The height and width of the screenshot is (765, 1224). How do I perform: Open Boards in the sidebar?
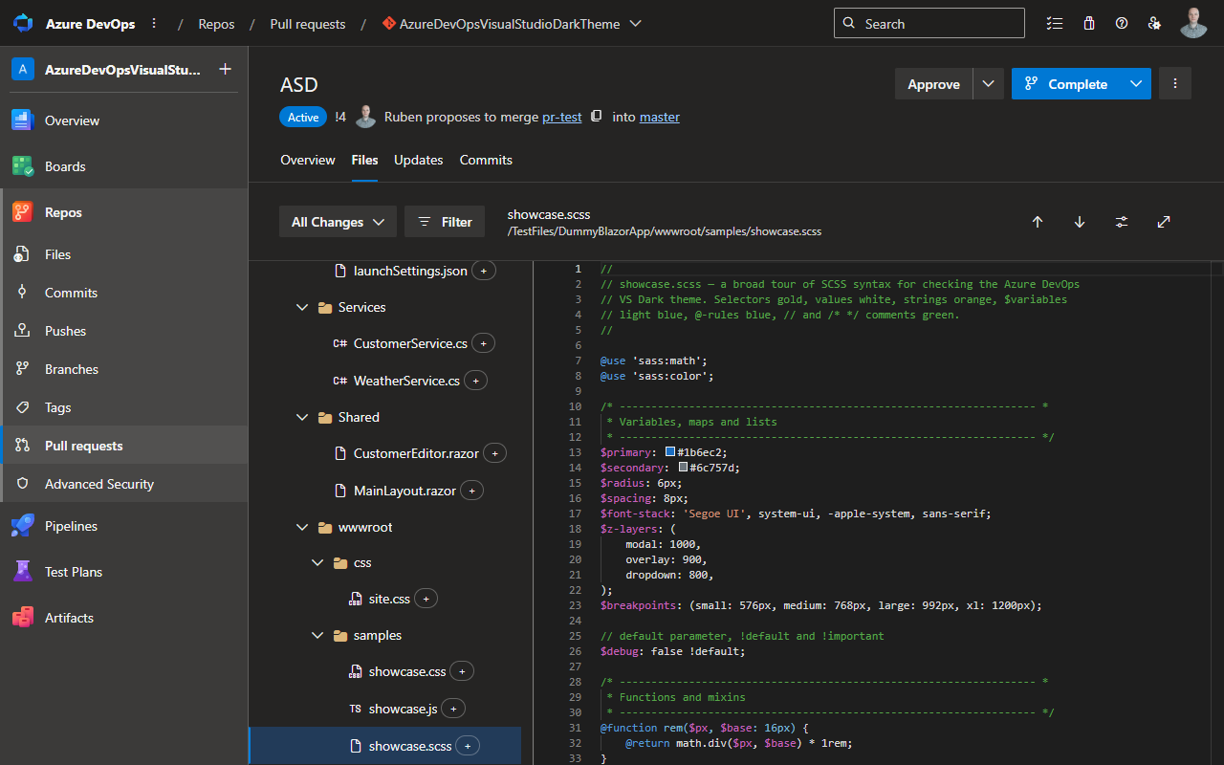point(124,166)
